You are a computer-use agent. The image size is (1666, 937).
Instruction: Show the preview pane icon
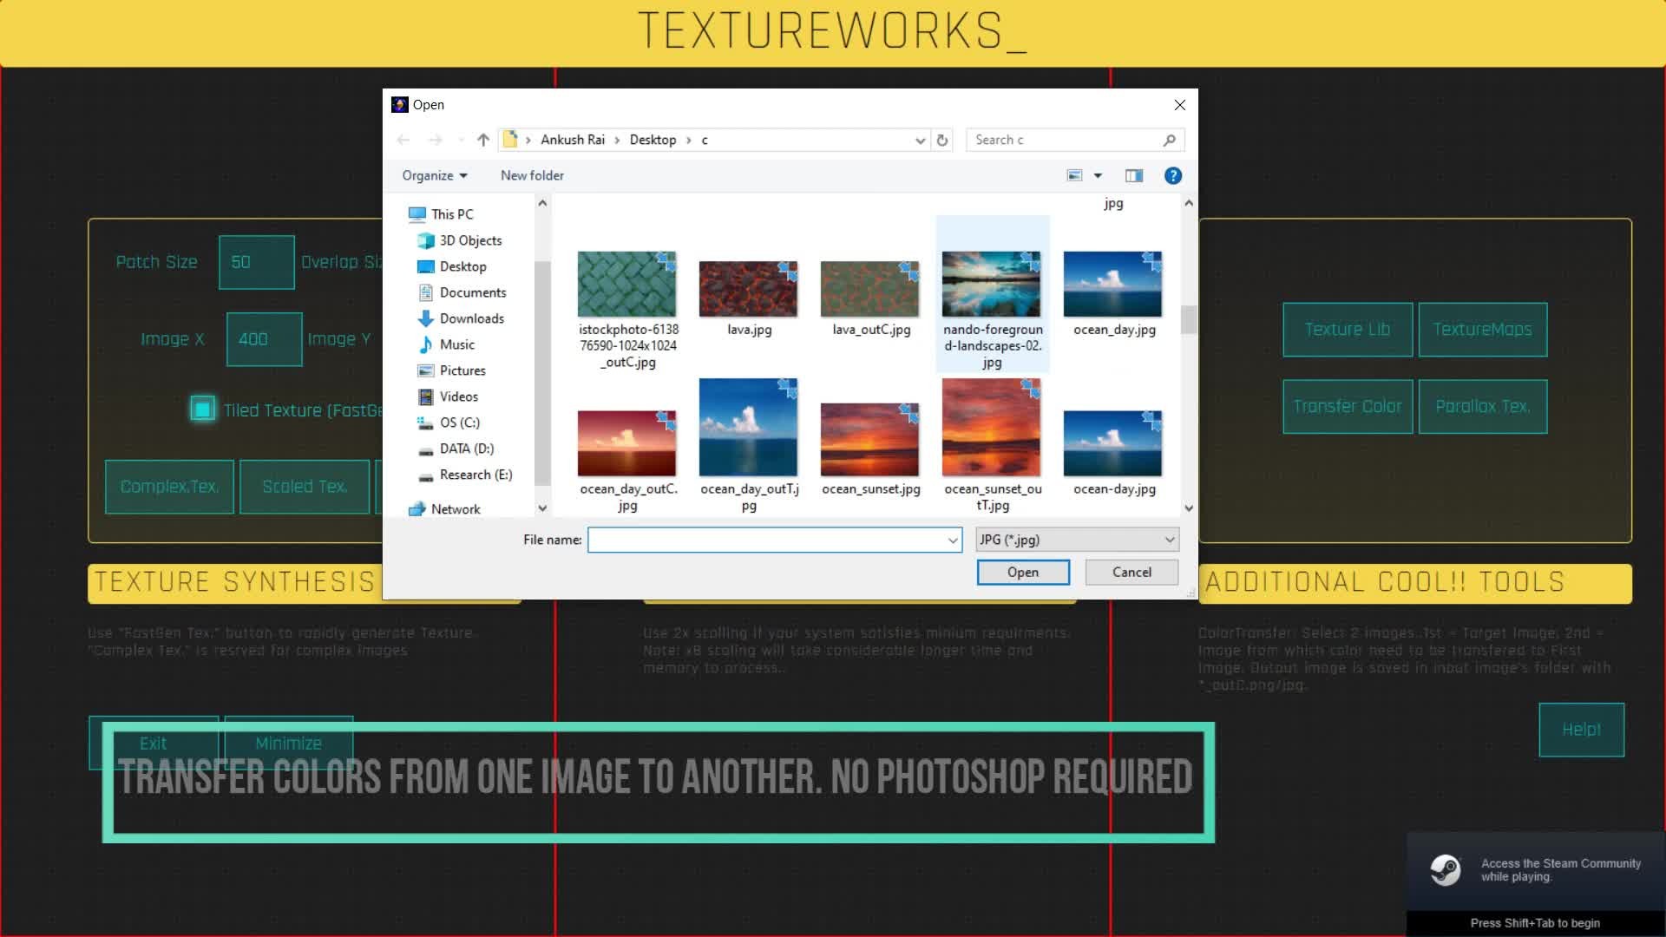pyautogui.click(x=1133, y=175)
